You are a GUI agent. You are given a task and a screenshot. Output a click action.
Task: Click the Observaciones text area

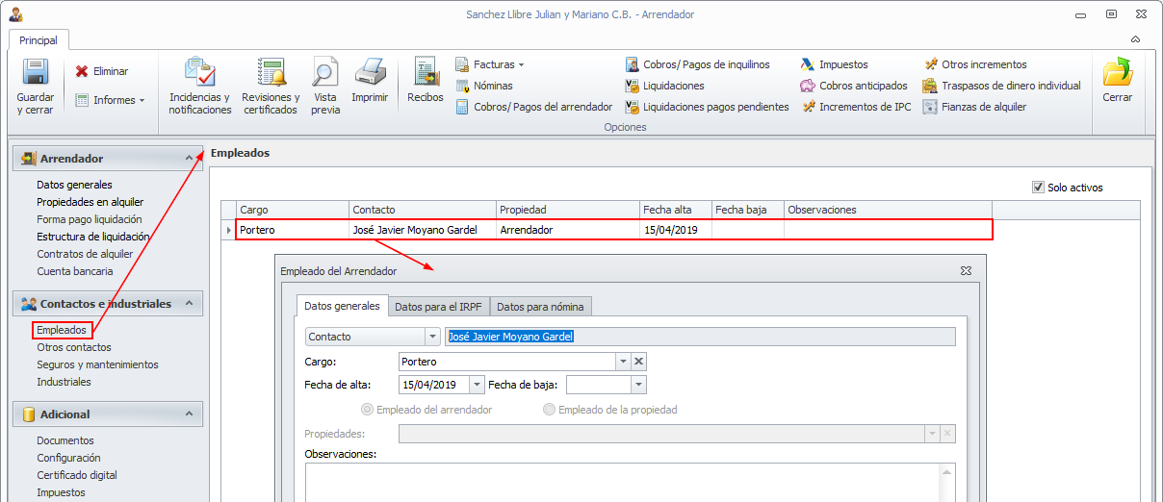point(622,481)
